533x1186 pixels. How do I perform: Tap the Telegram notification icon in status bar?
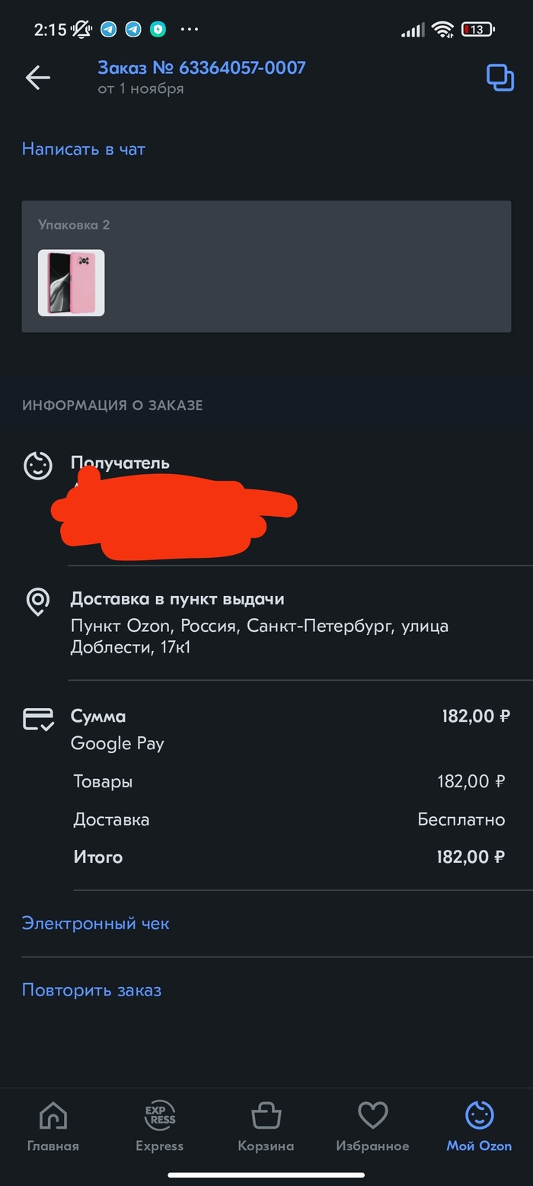tap(109, 30)
